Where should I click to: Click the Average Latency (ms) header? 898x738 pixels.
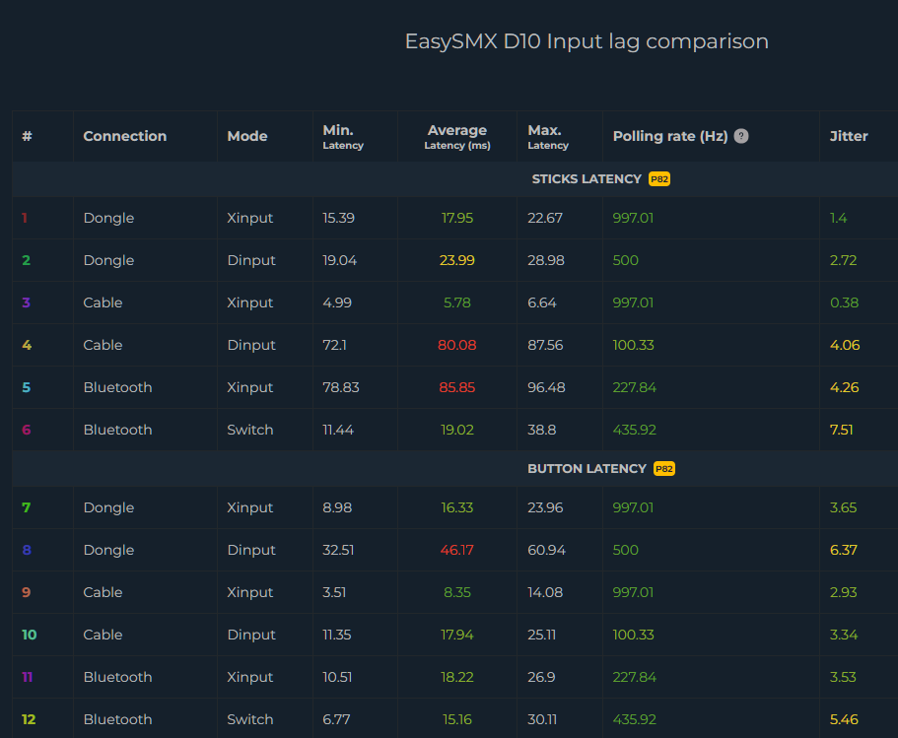(457, 137)
